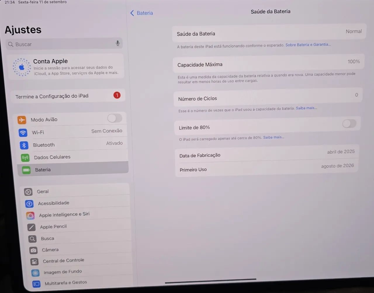Image resolution: width=374 pixels, height=293 pixels.
Task: Tap the Capacidade Máxima row
Action: (269, 63)
